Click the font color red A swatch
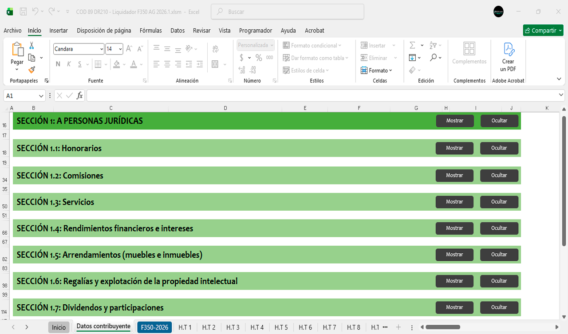 (134, 64)
